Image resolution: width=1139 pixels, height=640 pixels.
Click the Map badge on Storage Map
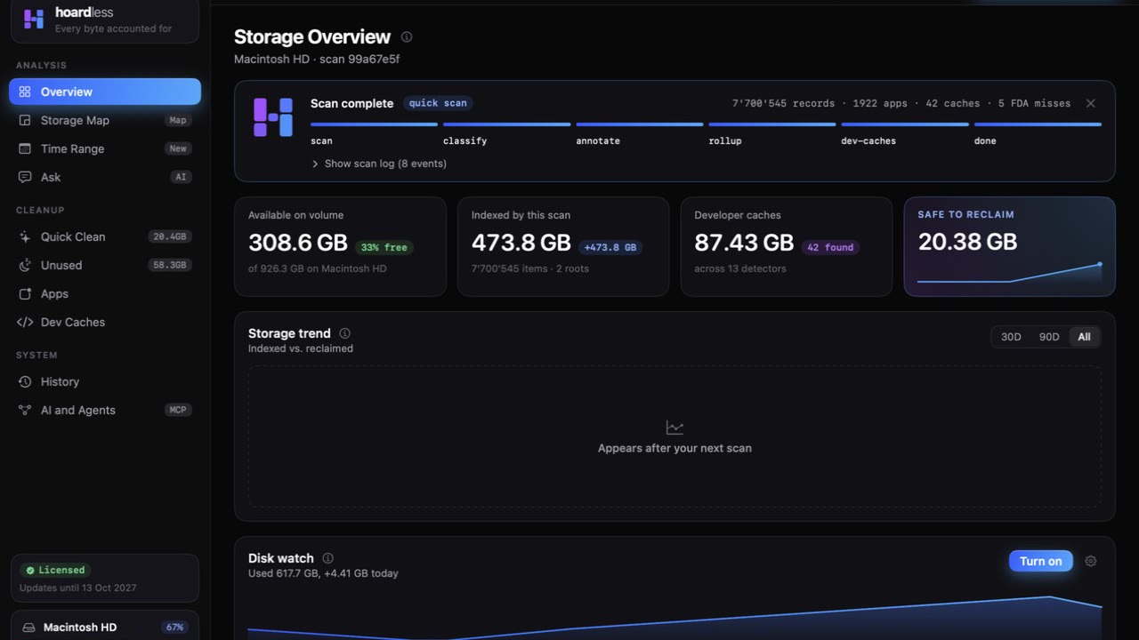coord(178,120)
